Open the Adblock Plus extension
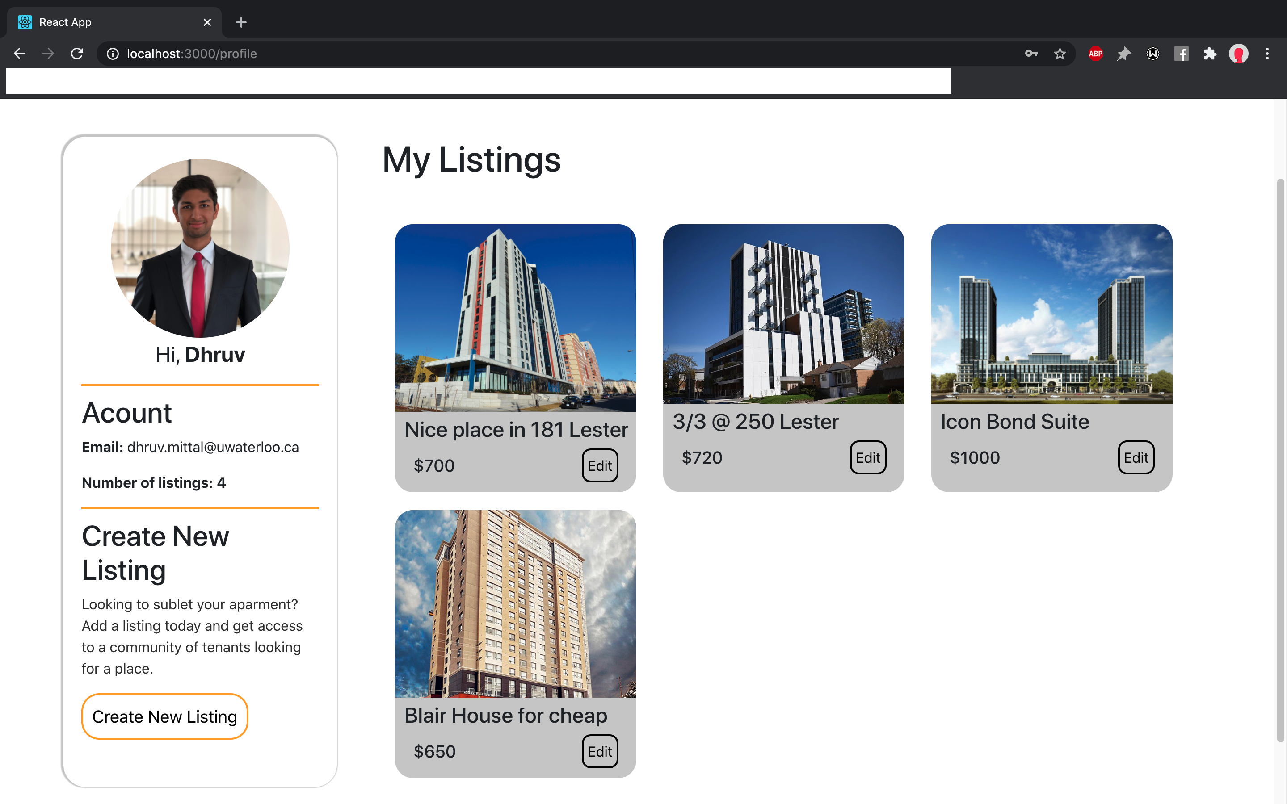The width and height of the screenshot is (1287, 804). tap(1095, 54)
